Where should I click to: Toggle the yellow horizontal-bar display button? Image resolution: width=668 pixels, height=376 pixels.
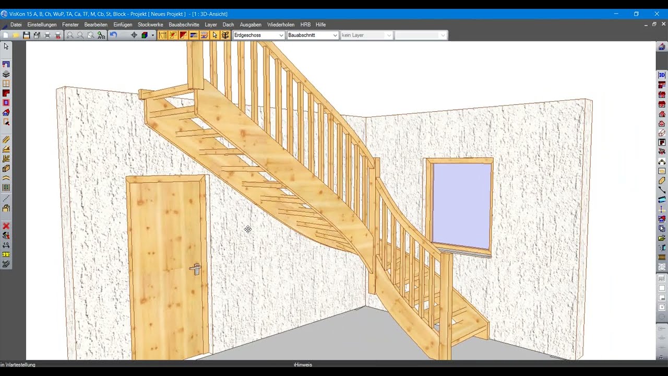click(x=194, y=35)
